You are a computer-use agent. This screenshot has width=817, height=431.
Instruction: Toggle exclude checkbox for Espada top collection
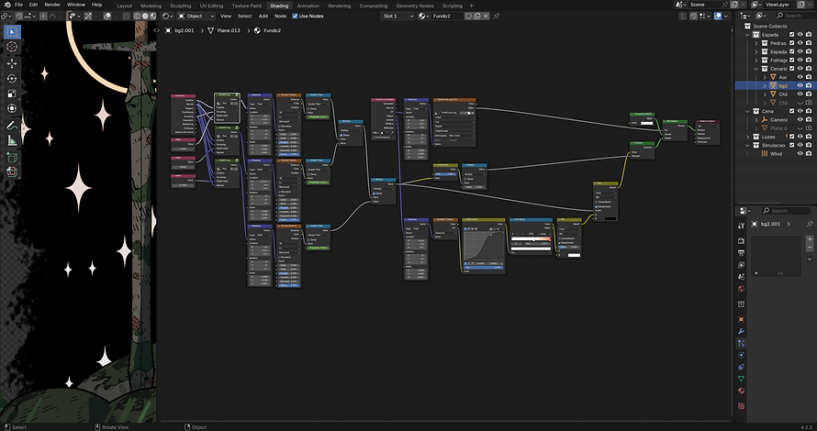click(791, 35)
